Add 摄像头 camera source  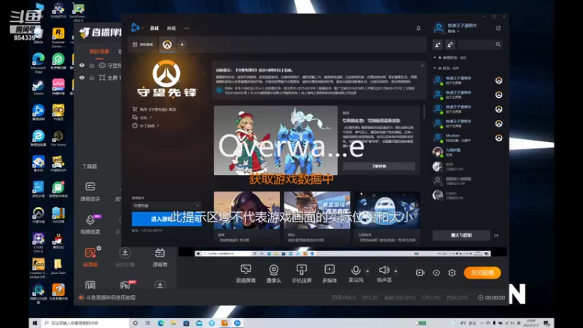click(x=274, y=273)
